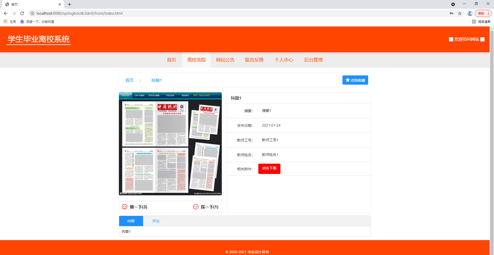Click the 百度一下 bookmark icon
The width and height of the screenshot is (494, 255).
(x=22, y=22)
